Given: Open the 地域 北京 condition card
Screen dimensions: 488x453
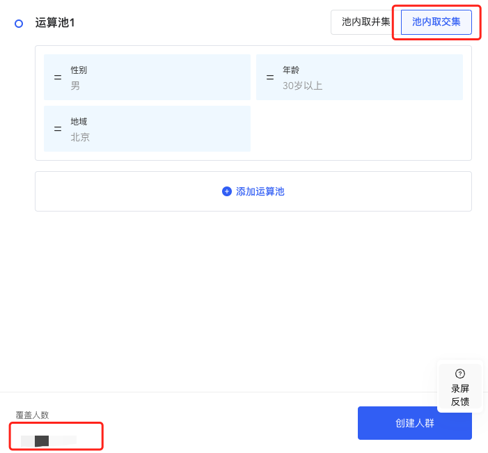Looking at the screenshot, I should [147, 129].
